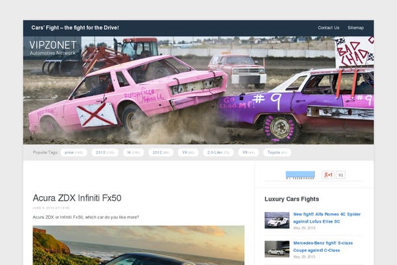Select the '2012' popular tag
Image resolution: width=397 pixels, height=265 pixels.
coord(161,152)
